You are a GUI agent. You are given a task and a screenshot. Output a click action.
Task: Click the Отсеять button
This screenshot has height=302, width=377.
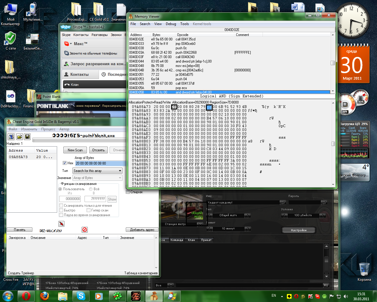click(98, 150)
